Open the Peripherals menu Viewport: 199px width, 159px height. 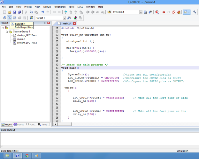(x=60, y=6)
